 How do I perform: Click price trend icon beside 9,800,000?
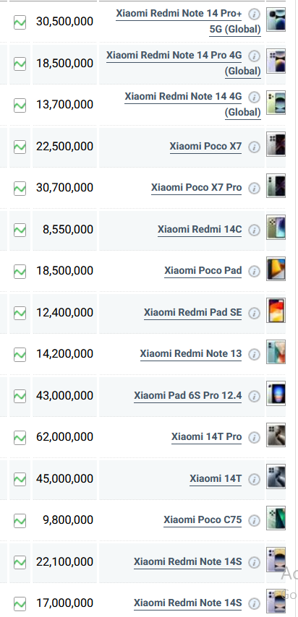[20, 521]
